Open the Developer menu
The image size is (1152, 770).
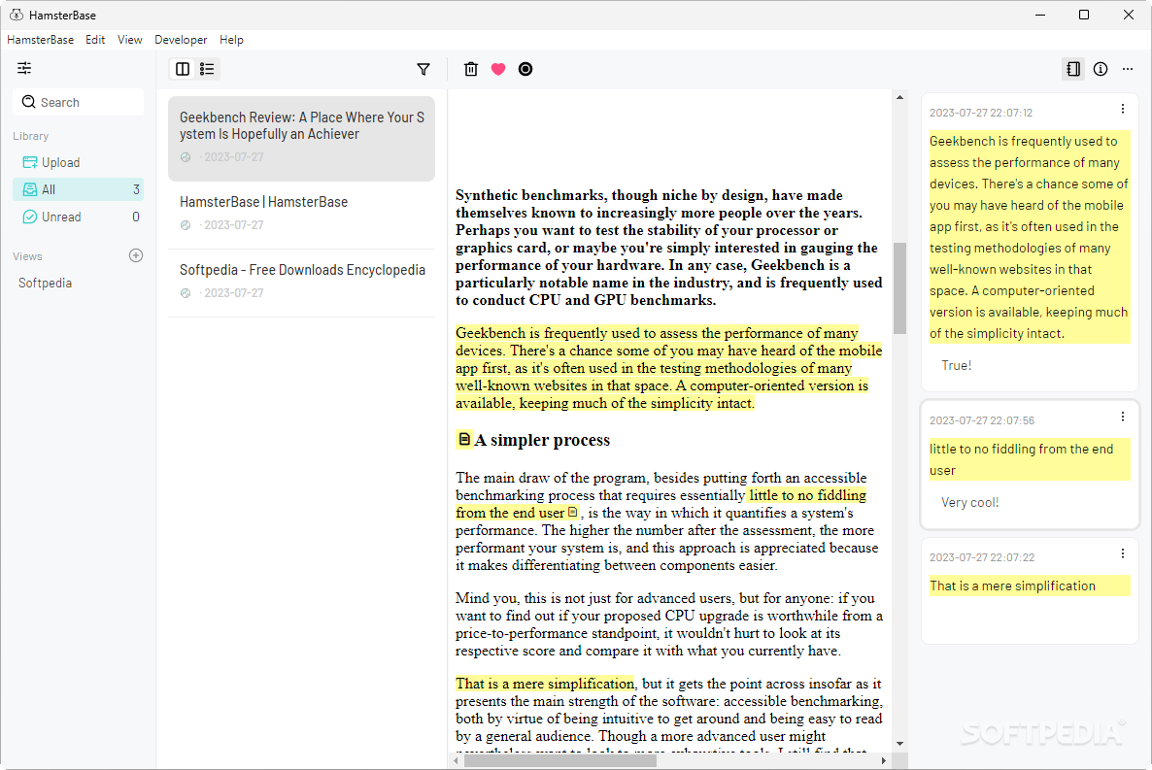click(x=181, y=40)
